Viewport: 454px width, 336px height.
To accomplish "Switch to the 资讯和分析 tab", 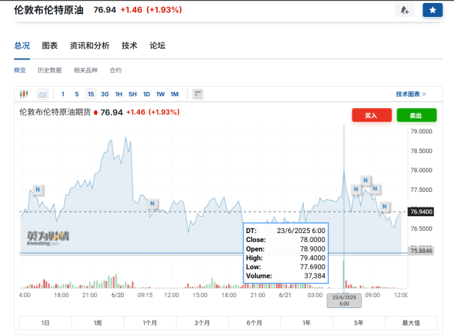I will click(90, 46).
